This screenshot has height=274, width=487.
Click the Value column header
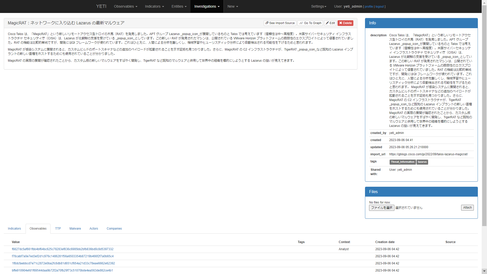pyautogui.click(x=16, y=242)
